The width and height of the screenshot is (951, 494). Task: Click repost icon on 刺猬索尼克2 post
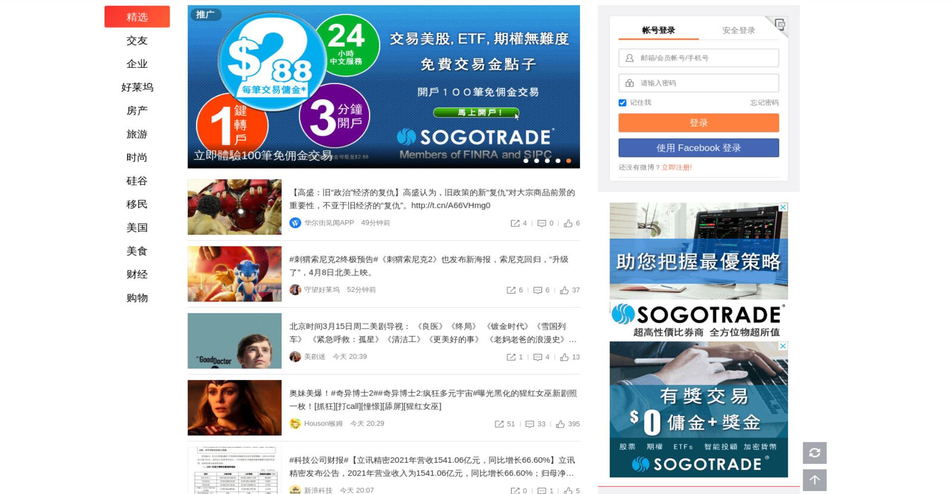[511, 290]
